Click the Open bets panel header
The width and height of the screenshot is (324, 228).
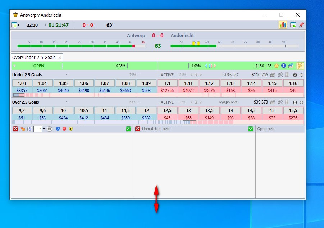(x=280, y=129)
